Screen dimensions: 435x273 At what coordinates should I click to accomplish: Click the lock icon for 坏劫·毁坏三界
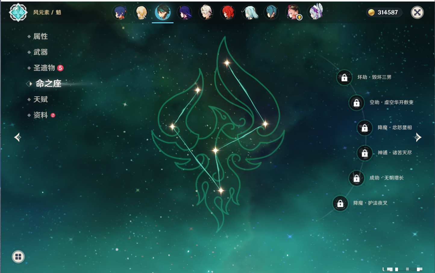click(344, 78)
